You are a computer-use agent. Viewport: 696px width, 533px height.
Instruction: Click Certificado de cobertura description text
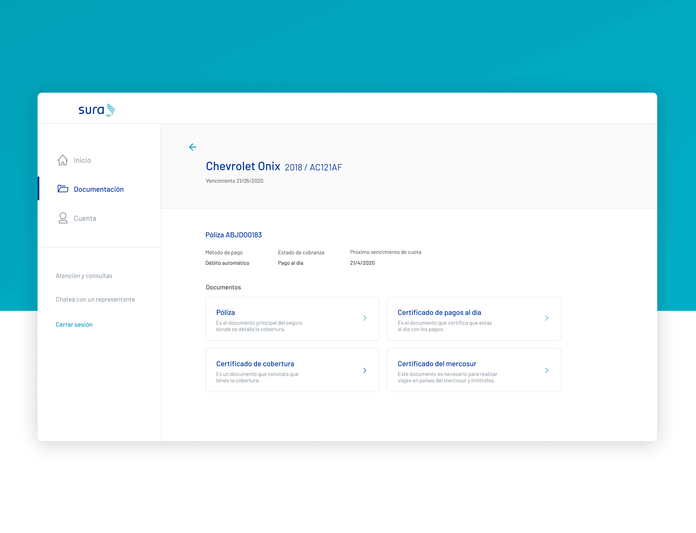(257, 377)
